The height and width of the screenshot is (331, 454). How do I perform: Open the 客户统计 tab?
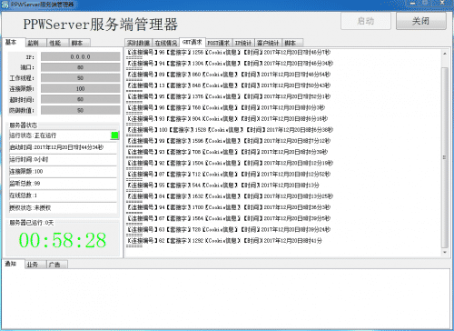269,43
